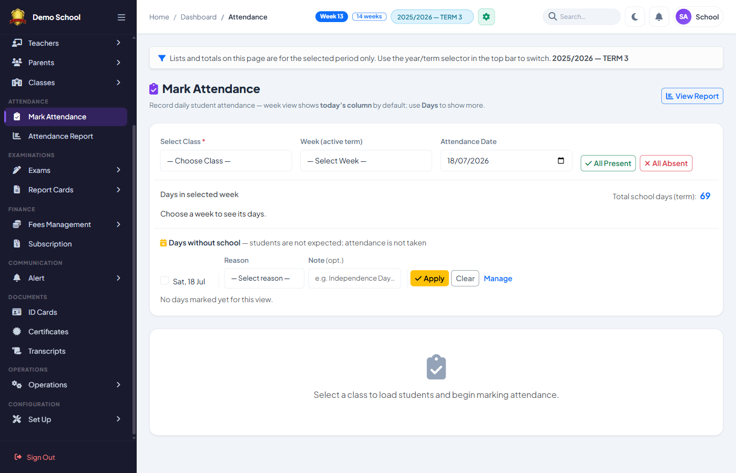Screen dimensions: 736x473
Task: Toggle sidebar with hamburger menu icon
Action: 121,17
